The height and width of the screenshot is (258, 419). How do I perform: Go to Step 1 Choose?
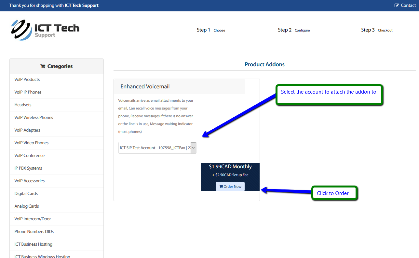210,30
